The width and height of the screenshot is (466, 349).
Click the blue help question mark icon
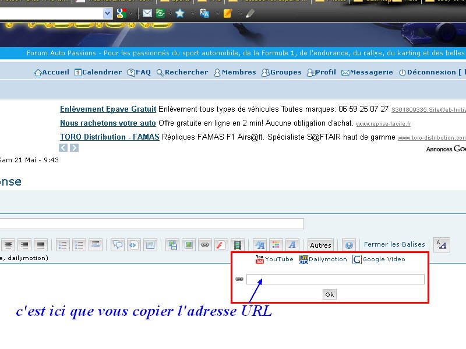pyautogui.click(x=348, y=245)
